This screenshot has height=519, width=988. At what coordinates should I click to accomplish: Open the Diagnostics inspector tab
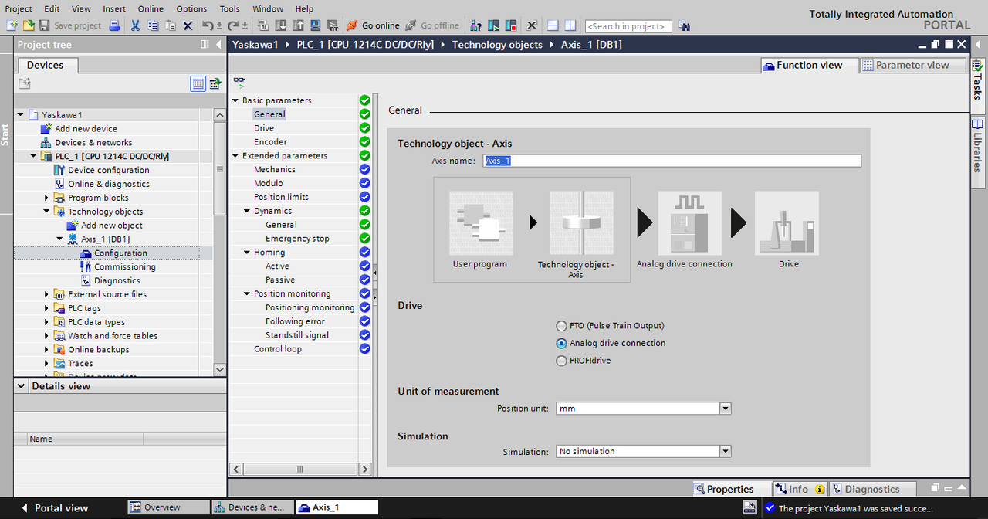872,489
